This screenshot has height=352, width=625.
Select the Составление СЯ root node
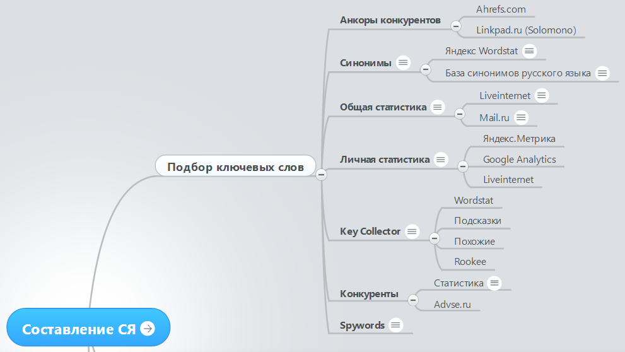pos(88,327)
